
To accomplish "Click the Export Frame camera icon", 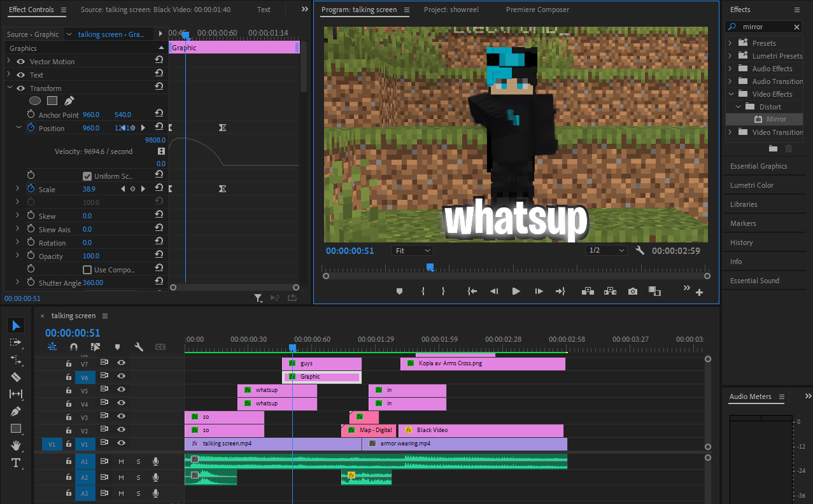I will click(x=632, y=291).
